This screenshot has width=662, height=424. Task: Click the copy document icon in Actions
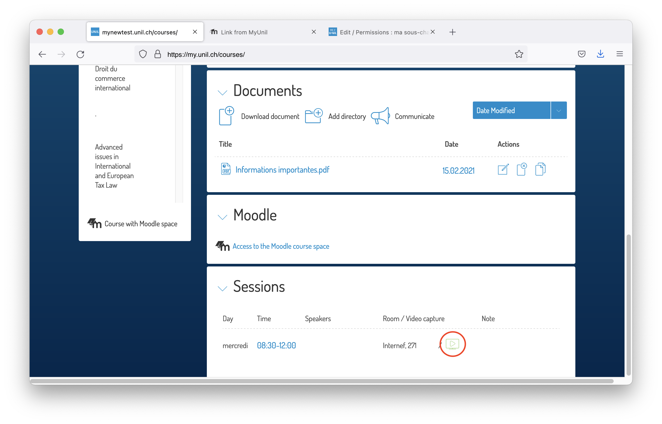(x=540, y=169)
